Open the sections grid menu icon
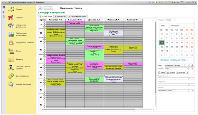 [x=4, y=7]
